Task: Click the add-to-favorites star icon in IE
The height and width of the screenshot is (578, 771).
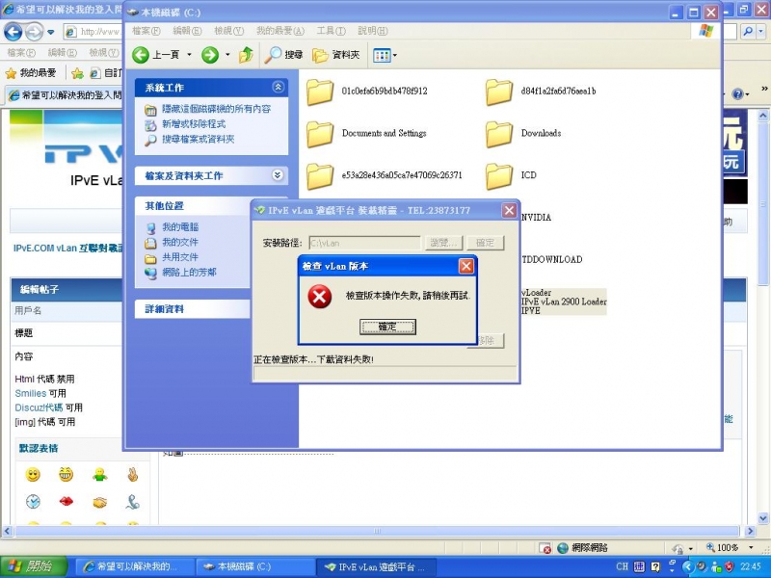Action: [77, 73]
